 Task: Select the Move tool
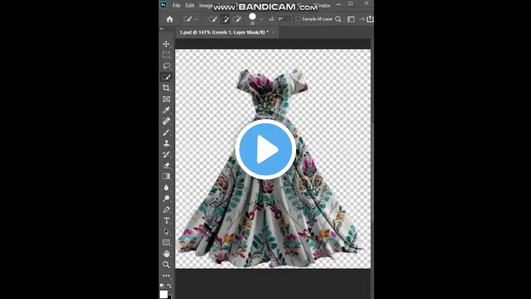(x=166, y=44)
